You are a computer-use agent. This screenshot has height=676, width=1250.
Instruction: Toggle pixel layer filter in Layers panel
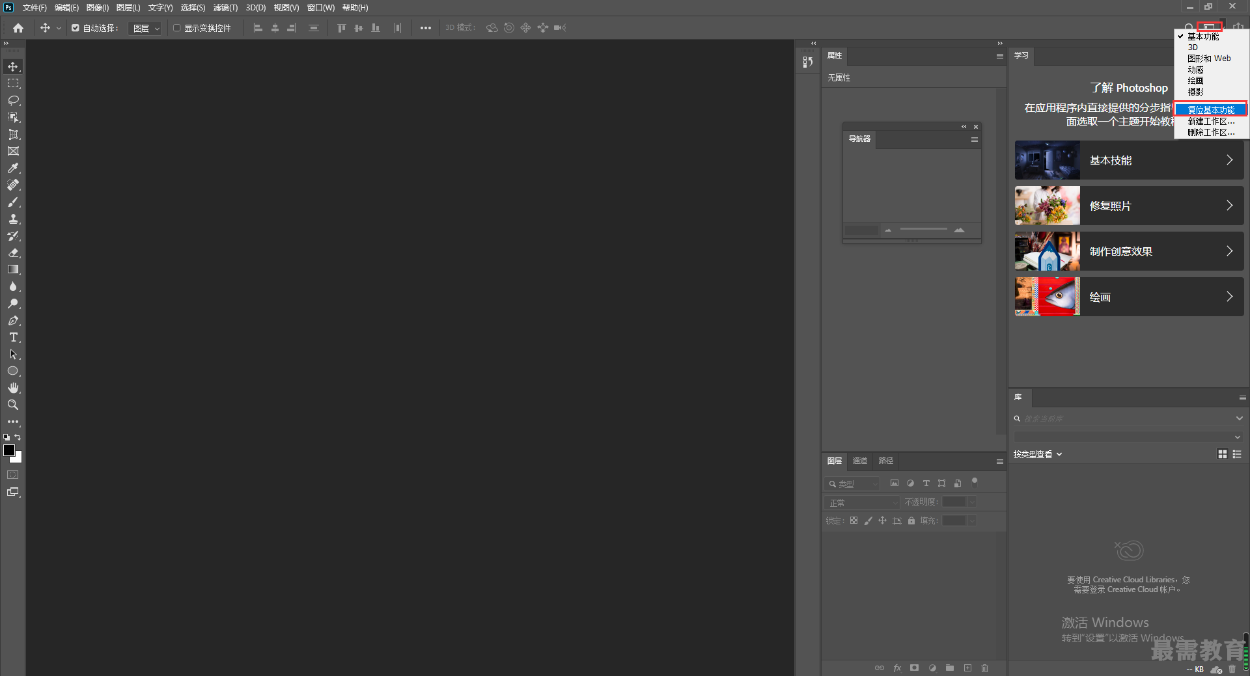[x=895, y=483]
